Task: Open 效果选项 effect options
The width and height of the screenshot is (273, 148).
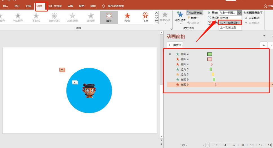Action: pos(165,17)
